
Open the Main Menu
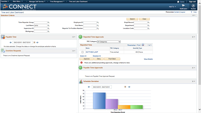pyautogui.click(x=18, y=1)
